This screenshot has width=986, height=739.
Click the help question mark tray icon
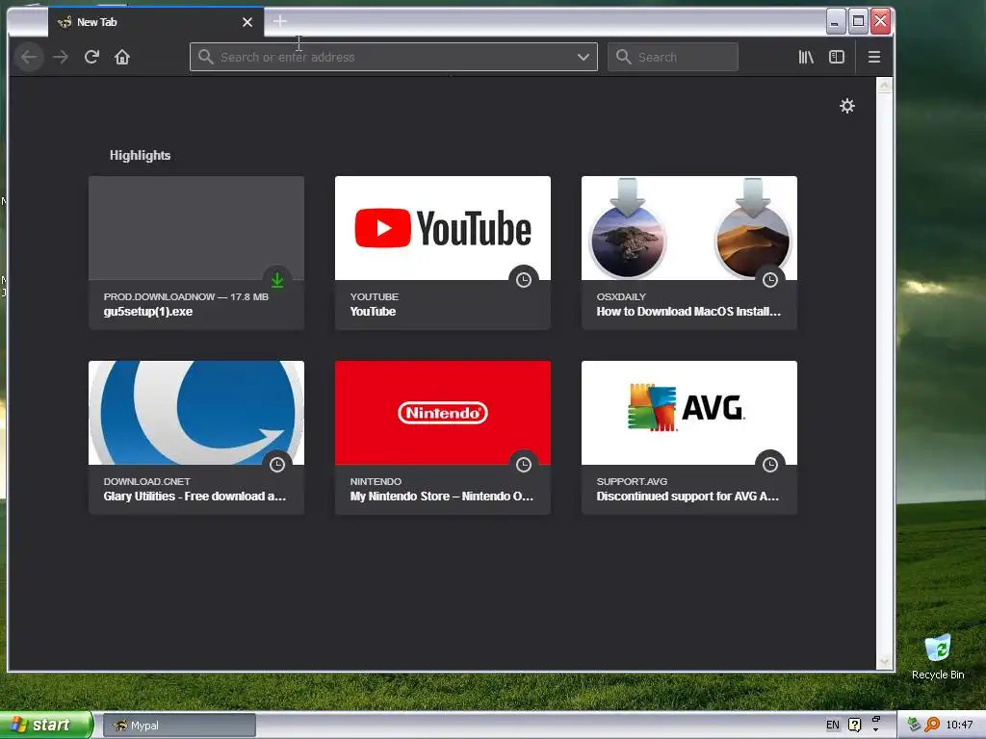point(855,726)
